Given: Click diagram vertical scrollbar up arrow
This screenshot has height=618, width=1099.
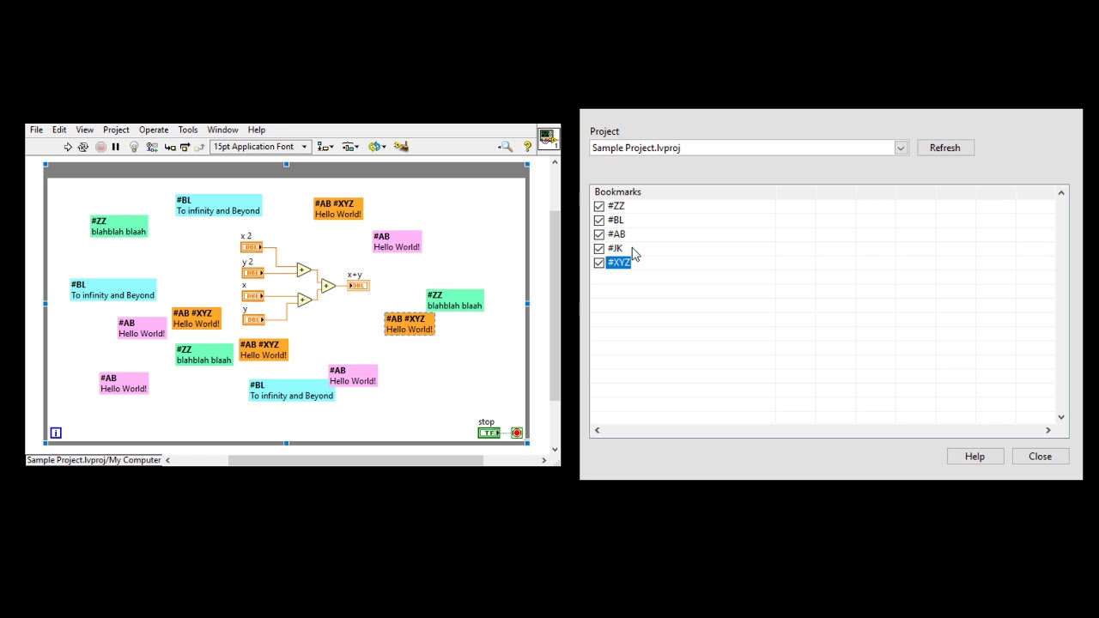Looking at the screenshot, I should 555,161.
